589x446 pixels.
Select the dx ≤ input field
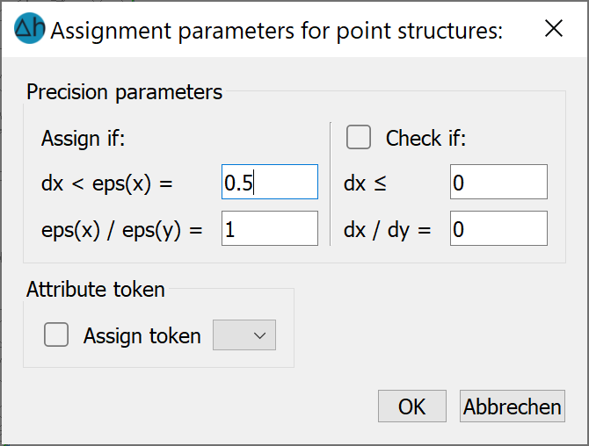coord(498,182)
